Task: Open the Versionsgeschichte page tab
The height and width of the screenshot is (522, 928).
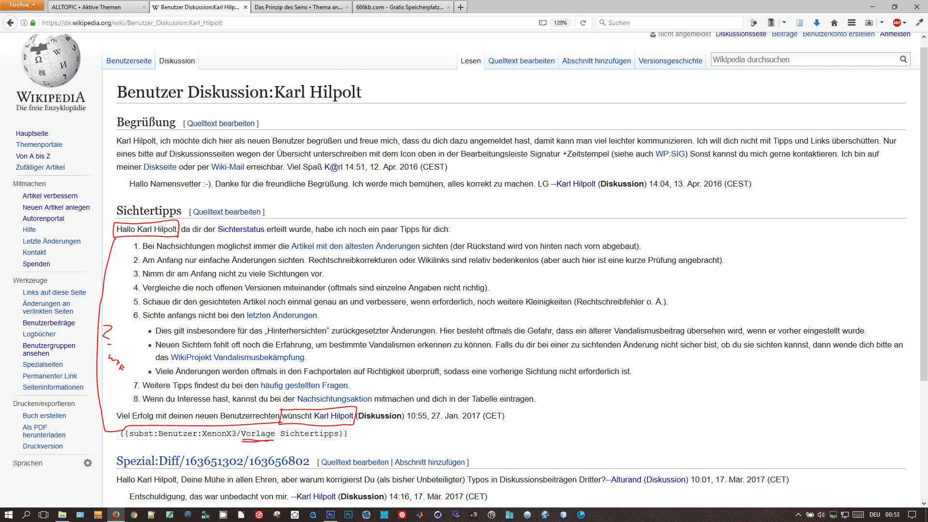Action: click(x=670, y=61)
